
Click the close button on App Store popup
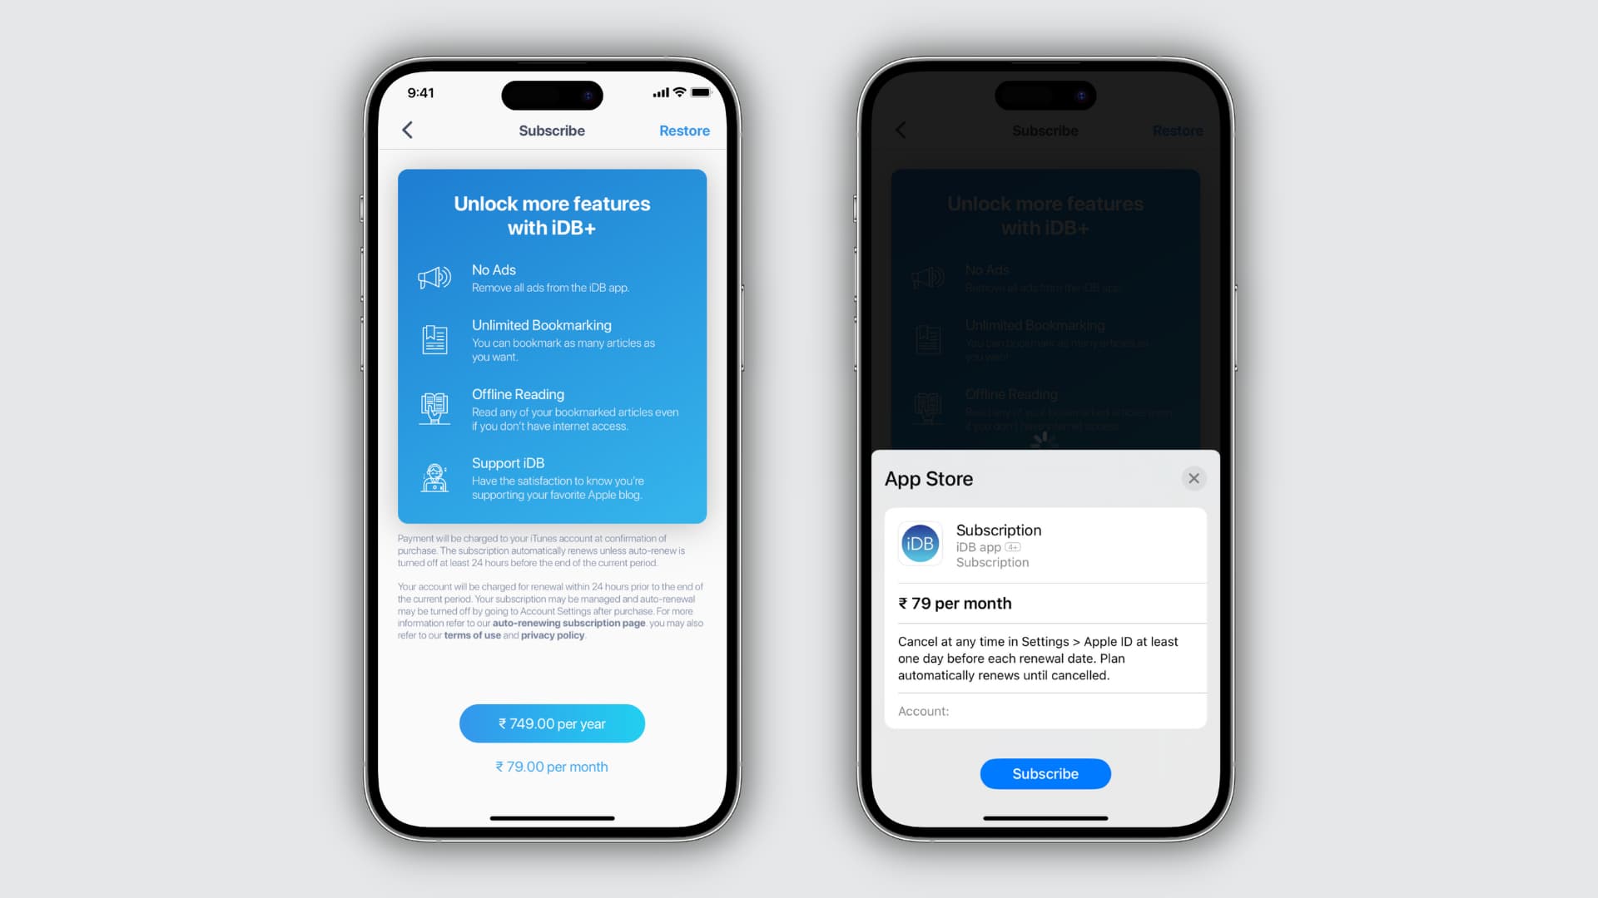(x=1194, y=478)
